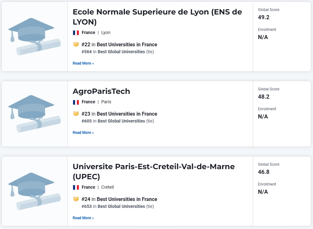Click the graduation cap icon for UPEC
Screen dimensions: 313x229
[34, 191]
